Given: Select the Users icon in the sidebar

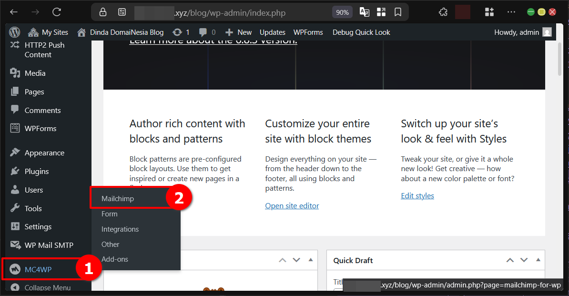Looking at the screenshot, I should (15, 190).
